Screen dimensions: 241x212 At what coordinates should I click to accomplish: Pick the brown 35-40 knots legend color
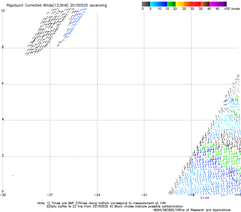point(205,4)
